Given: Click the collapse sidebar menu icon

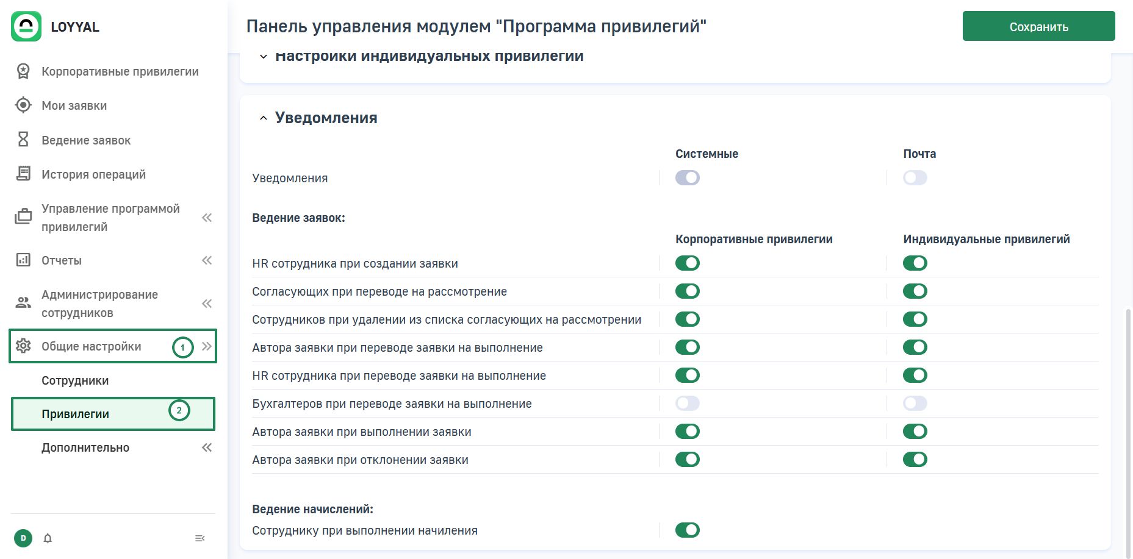Looking at the screenshot, I should pyautogui.click(x=200, y=538).
